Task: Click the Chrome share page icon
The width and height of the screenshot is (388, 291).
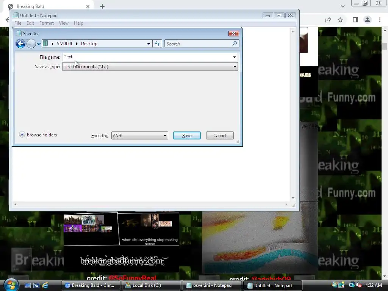Action: [328, 20]
